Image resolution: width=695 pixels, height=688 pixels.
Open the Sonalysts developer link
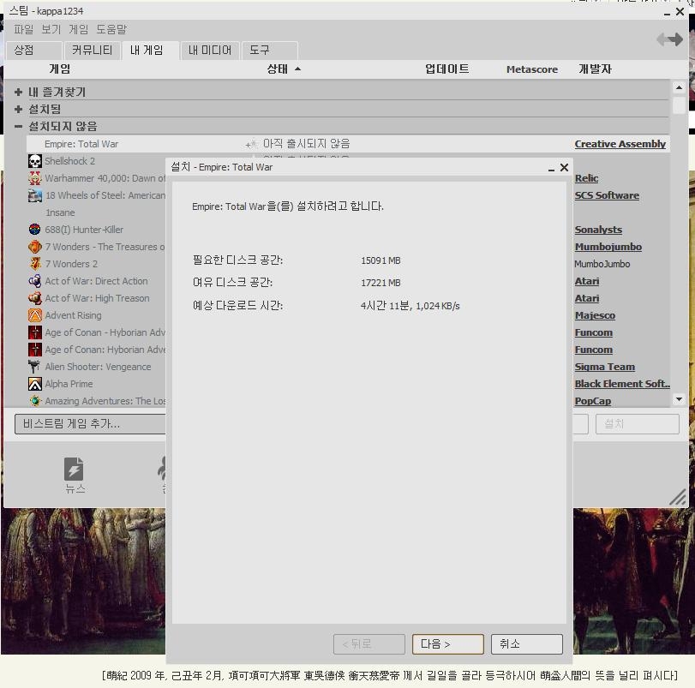click(598, 230)
